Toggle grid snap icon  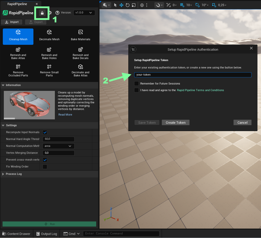[x=182, y=5]
